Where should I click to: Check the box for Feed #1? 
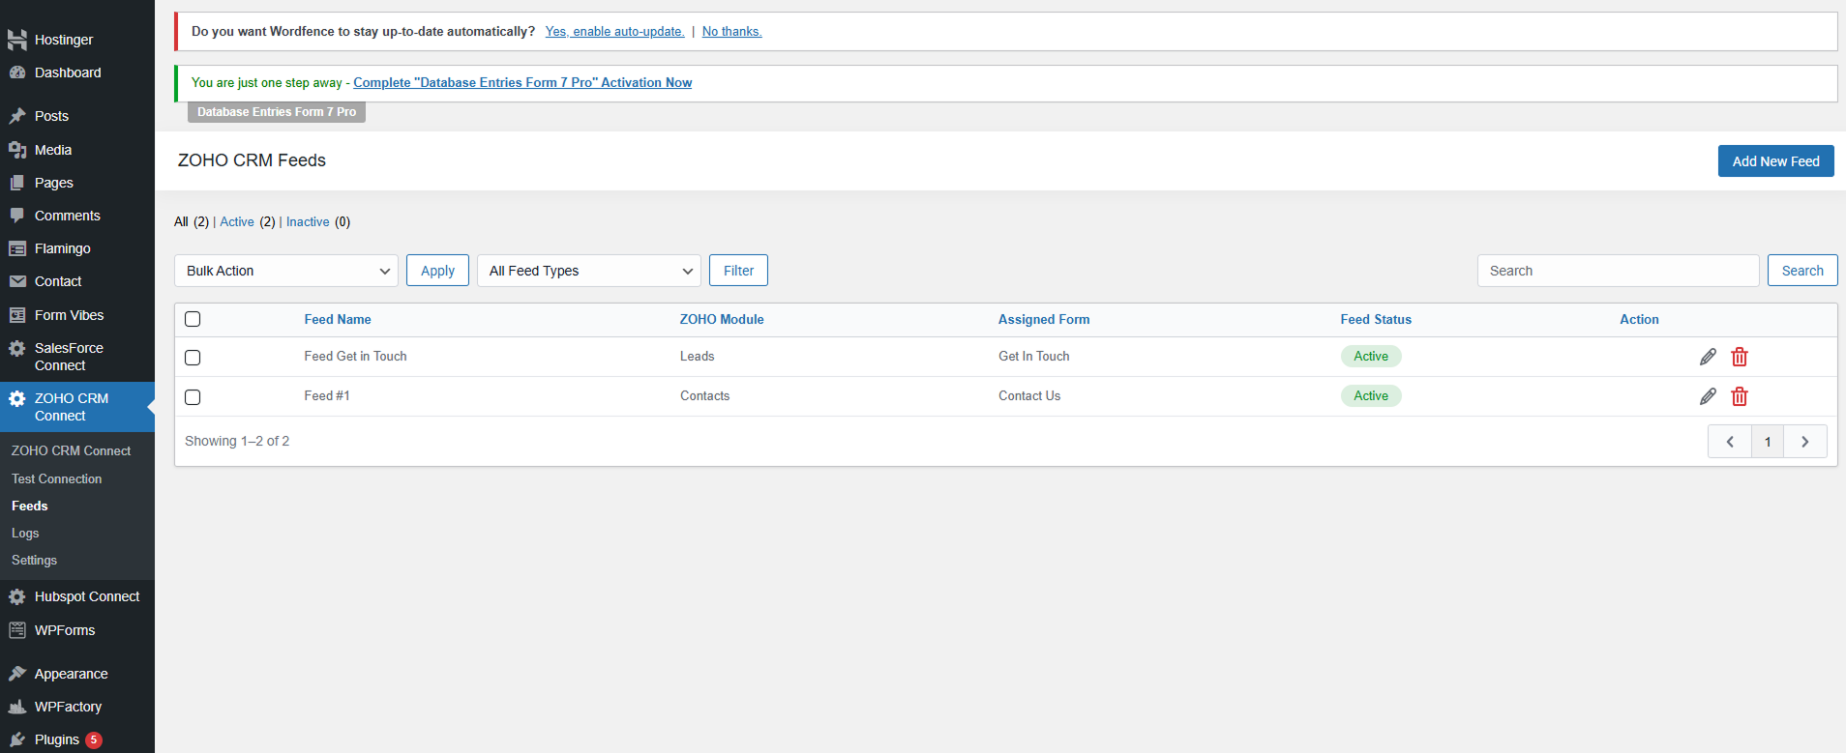coord(193,397)
